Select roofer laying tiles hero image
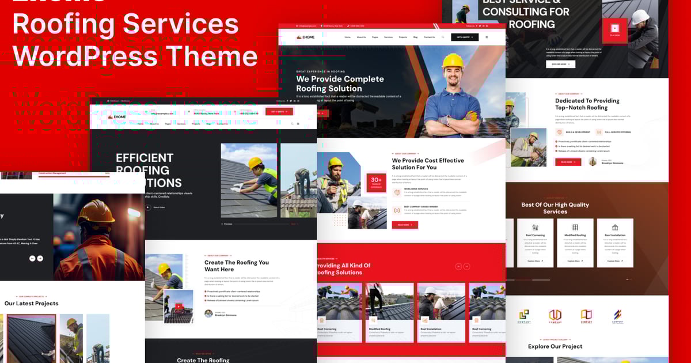 pyautogui.click(x=249, y=180)
